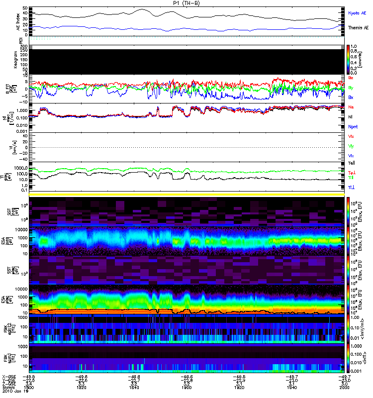Click the black Keogram panel
Viewport: 373px width, 398px height.
pyautogui.click(x=186, y=62)
